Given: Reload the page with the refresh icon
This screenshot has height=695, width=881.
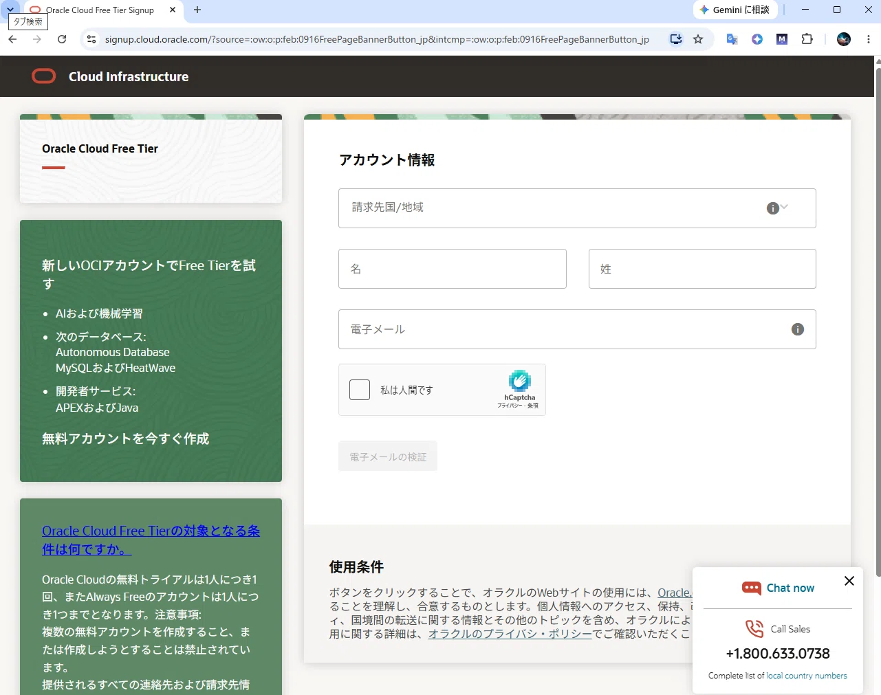Looking at the screenshot, I should pyautogui.click(x=62, y=39).
